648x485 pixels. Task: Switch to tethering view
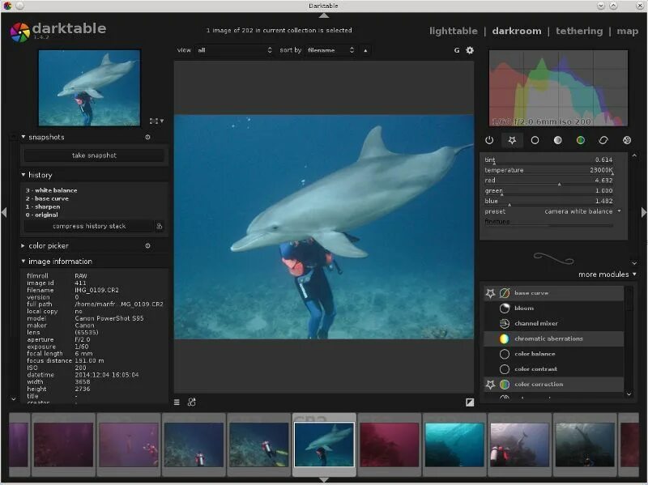point(579,31)
